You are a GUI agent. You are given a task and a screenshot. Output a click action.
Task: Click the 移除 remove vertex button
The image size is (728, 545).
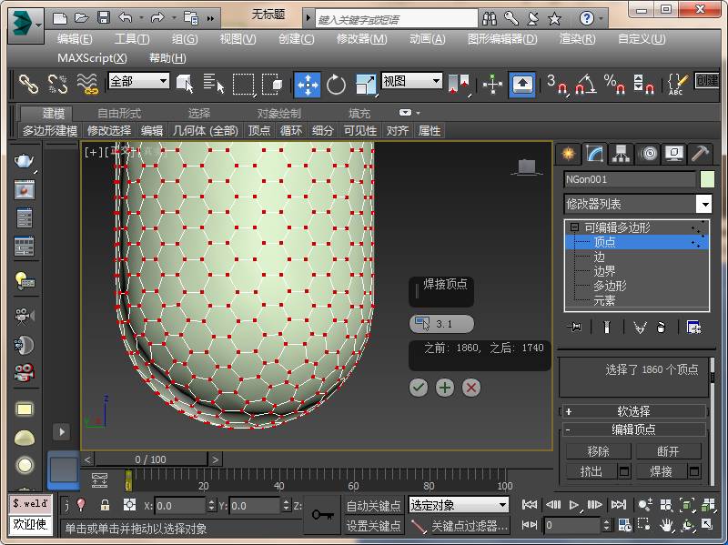pyautogui.click(x=598, y=451)
